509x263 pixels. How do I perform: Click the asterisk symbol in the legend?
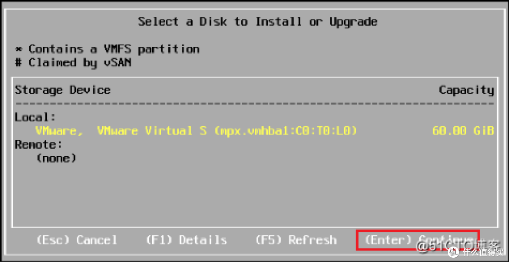(x=18, y=49)
